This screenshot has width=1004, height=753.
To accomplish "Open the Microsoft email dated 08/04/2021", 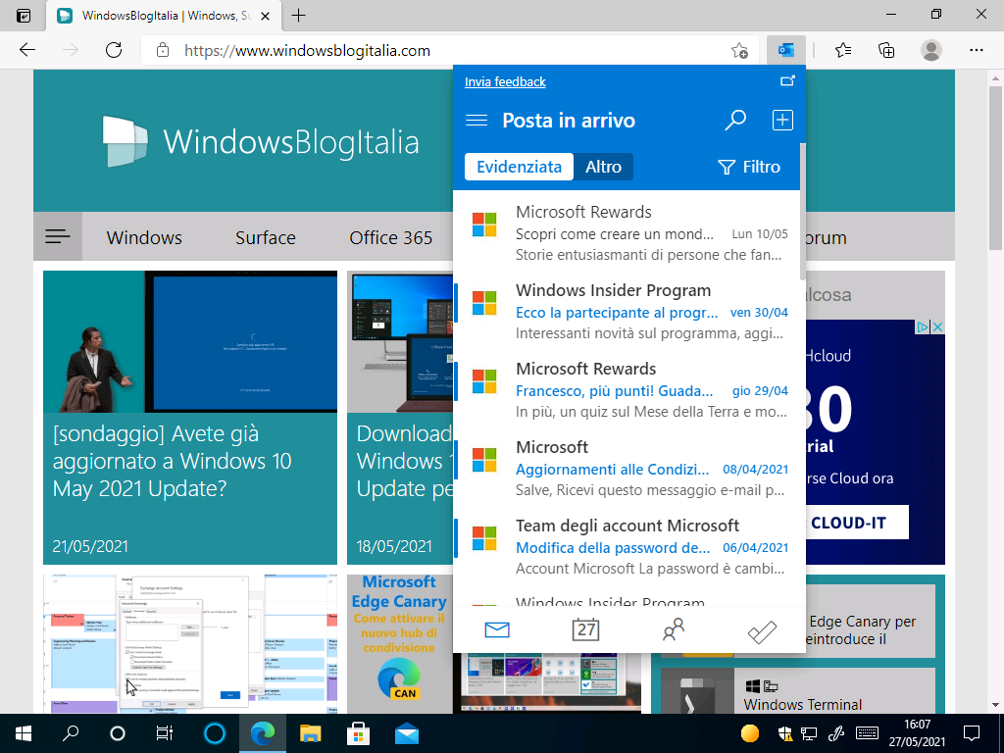I will pyautogui.click(x=627, y=468).
